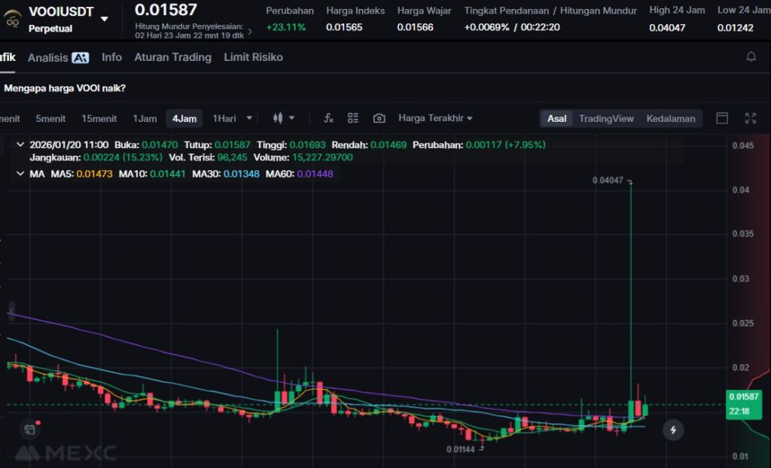
Task: Enter fullscreen chart mode
Action: 750,118
